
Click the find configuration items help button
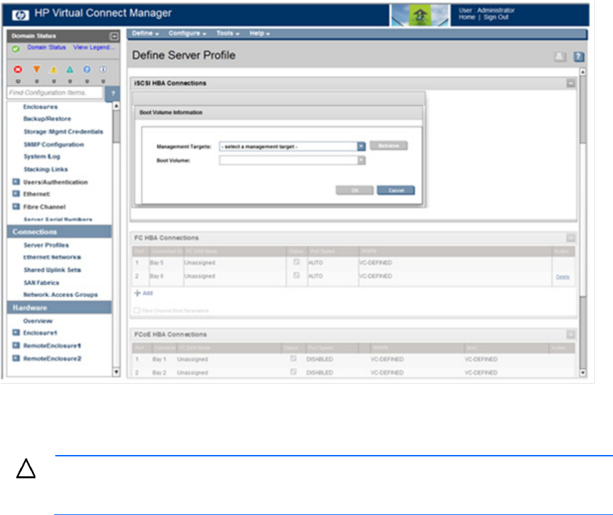[113, 93]
